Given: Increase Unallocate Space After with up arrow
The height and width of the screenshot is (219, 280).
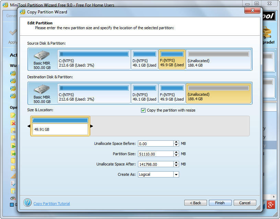Looking at the screenshot, I should [176, 163].
